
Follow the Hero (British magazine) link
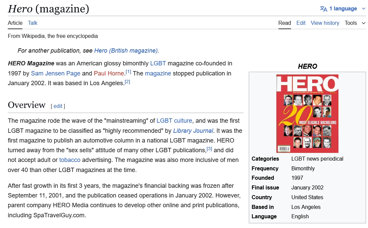[126, 51]
